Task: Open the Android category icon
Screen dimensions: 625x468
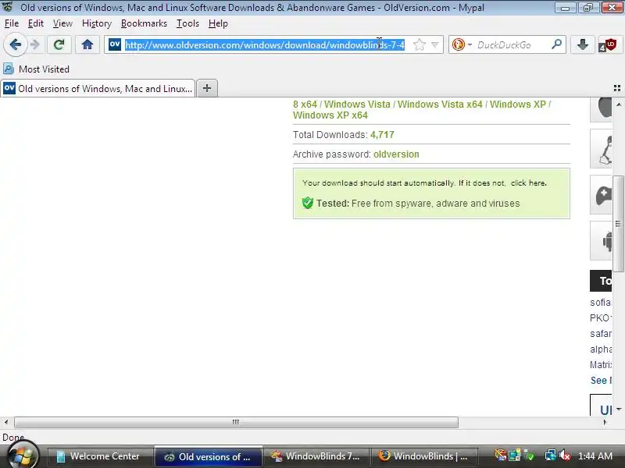Action: pyautogui.click(x=602, y=241)
